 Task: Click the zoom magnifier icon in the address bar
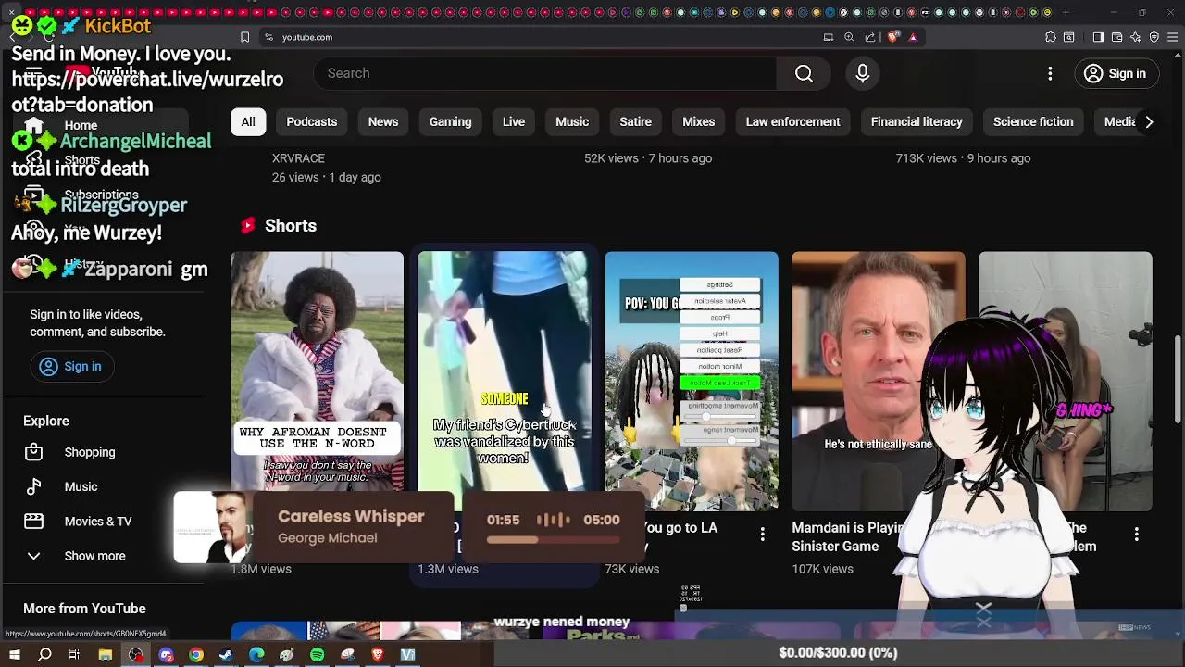coord(849,37)
